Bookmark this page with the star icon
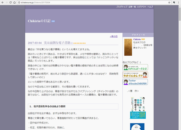 170,2
